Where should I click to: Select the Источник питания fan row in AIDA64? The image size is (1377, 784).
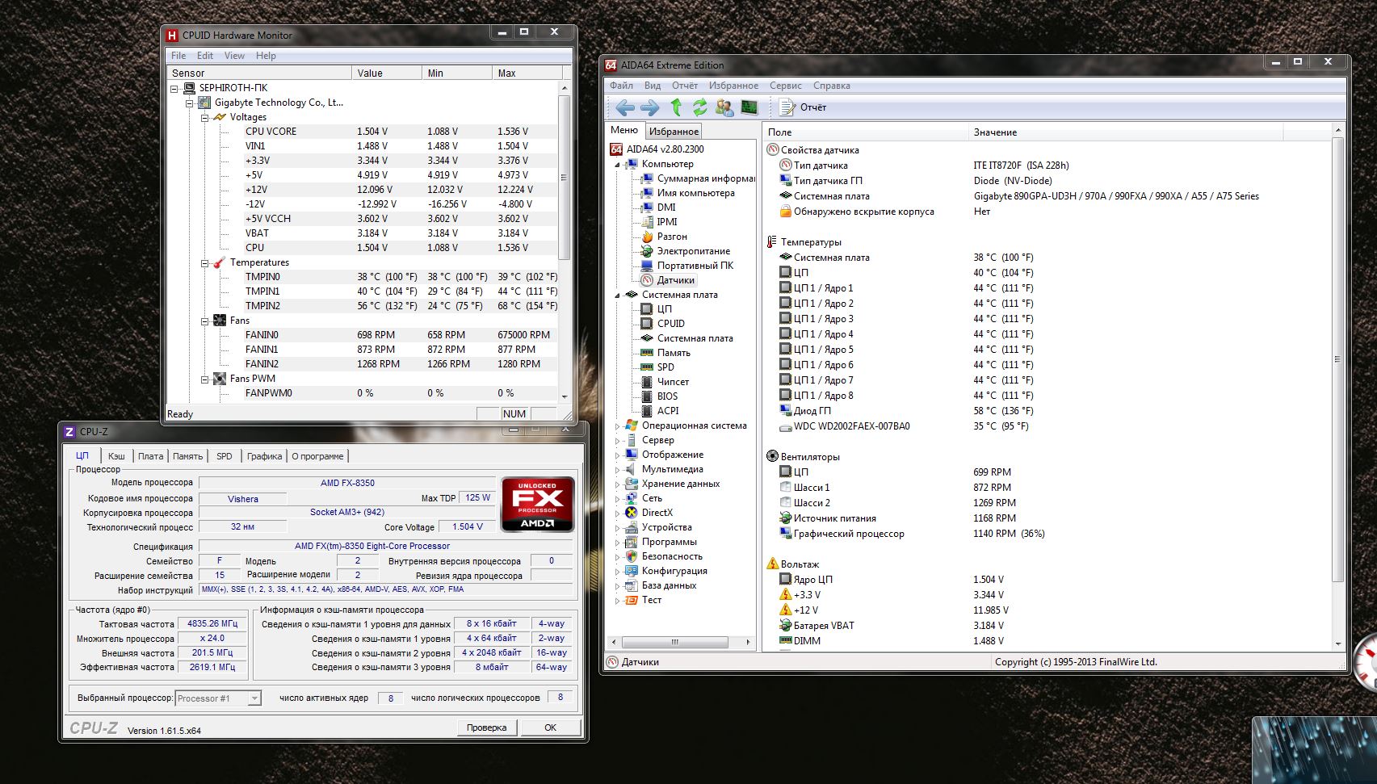[x=1047, y=518]
